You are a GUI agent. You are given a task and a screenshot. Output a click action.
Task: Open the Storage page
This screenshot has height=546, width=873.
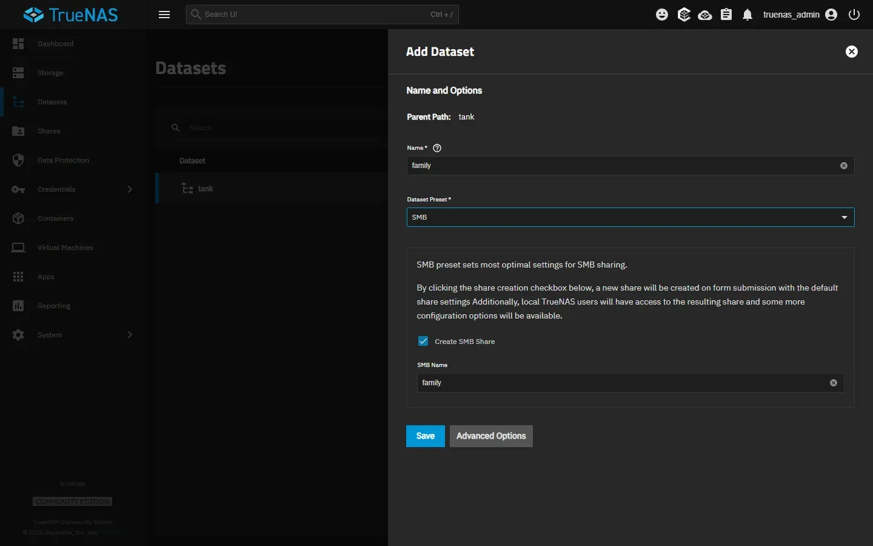73,73
